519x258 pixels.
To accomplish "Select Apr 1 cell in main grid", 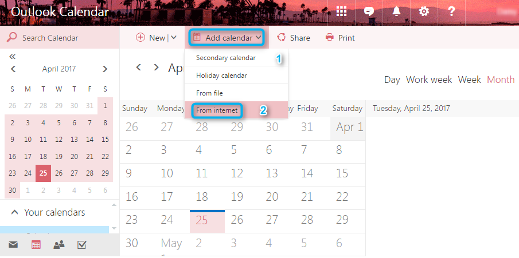I will [348, 129].
